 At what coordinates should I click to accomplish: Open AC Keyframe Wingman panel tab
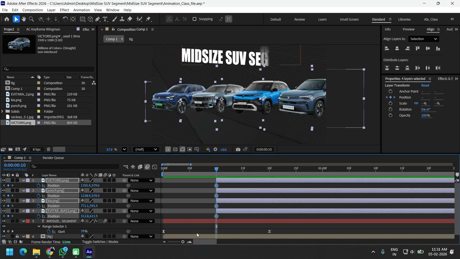pos(43,29)
